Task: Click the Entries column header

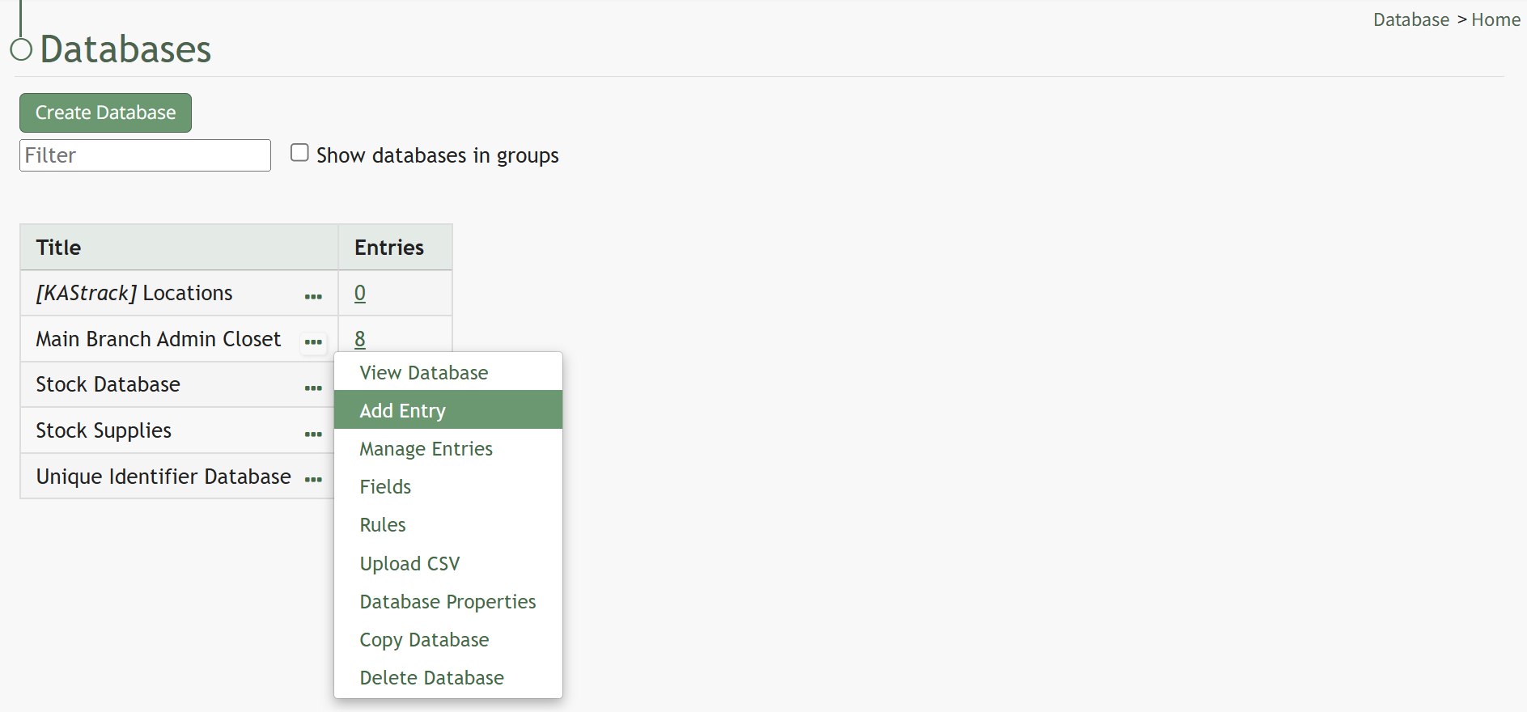Action: pyautogui.click(x=395, y=247)
